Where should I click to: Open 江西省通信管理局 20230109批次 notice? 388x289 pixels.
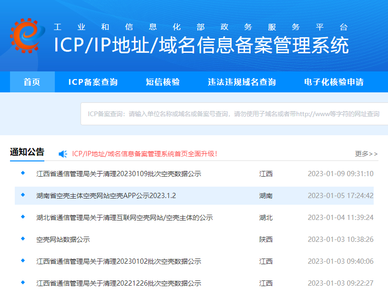(x=119, y=174)
